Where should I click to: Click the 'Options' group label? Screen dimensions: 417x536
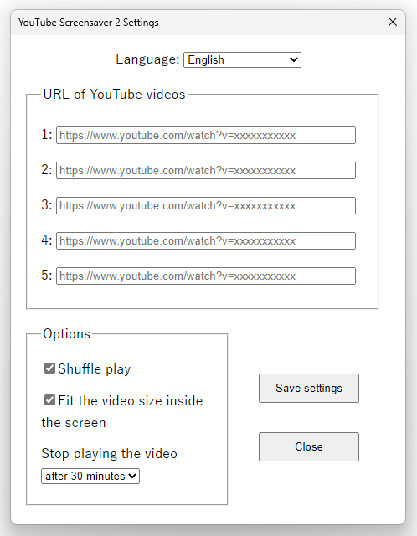[67, 334]
